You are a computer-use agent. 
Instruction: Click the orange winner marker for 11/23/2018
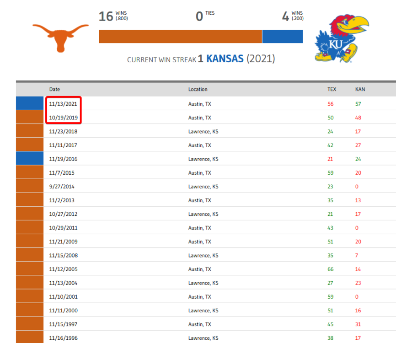point(29,131)
